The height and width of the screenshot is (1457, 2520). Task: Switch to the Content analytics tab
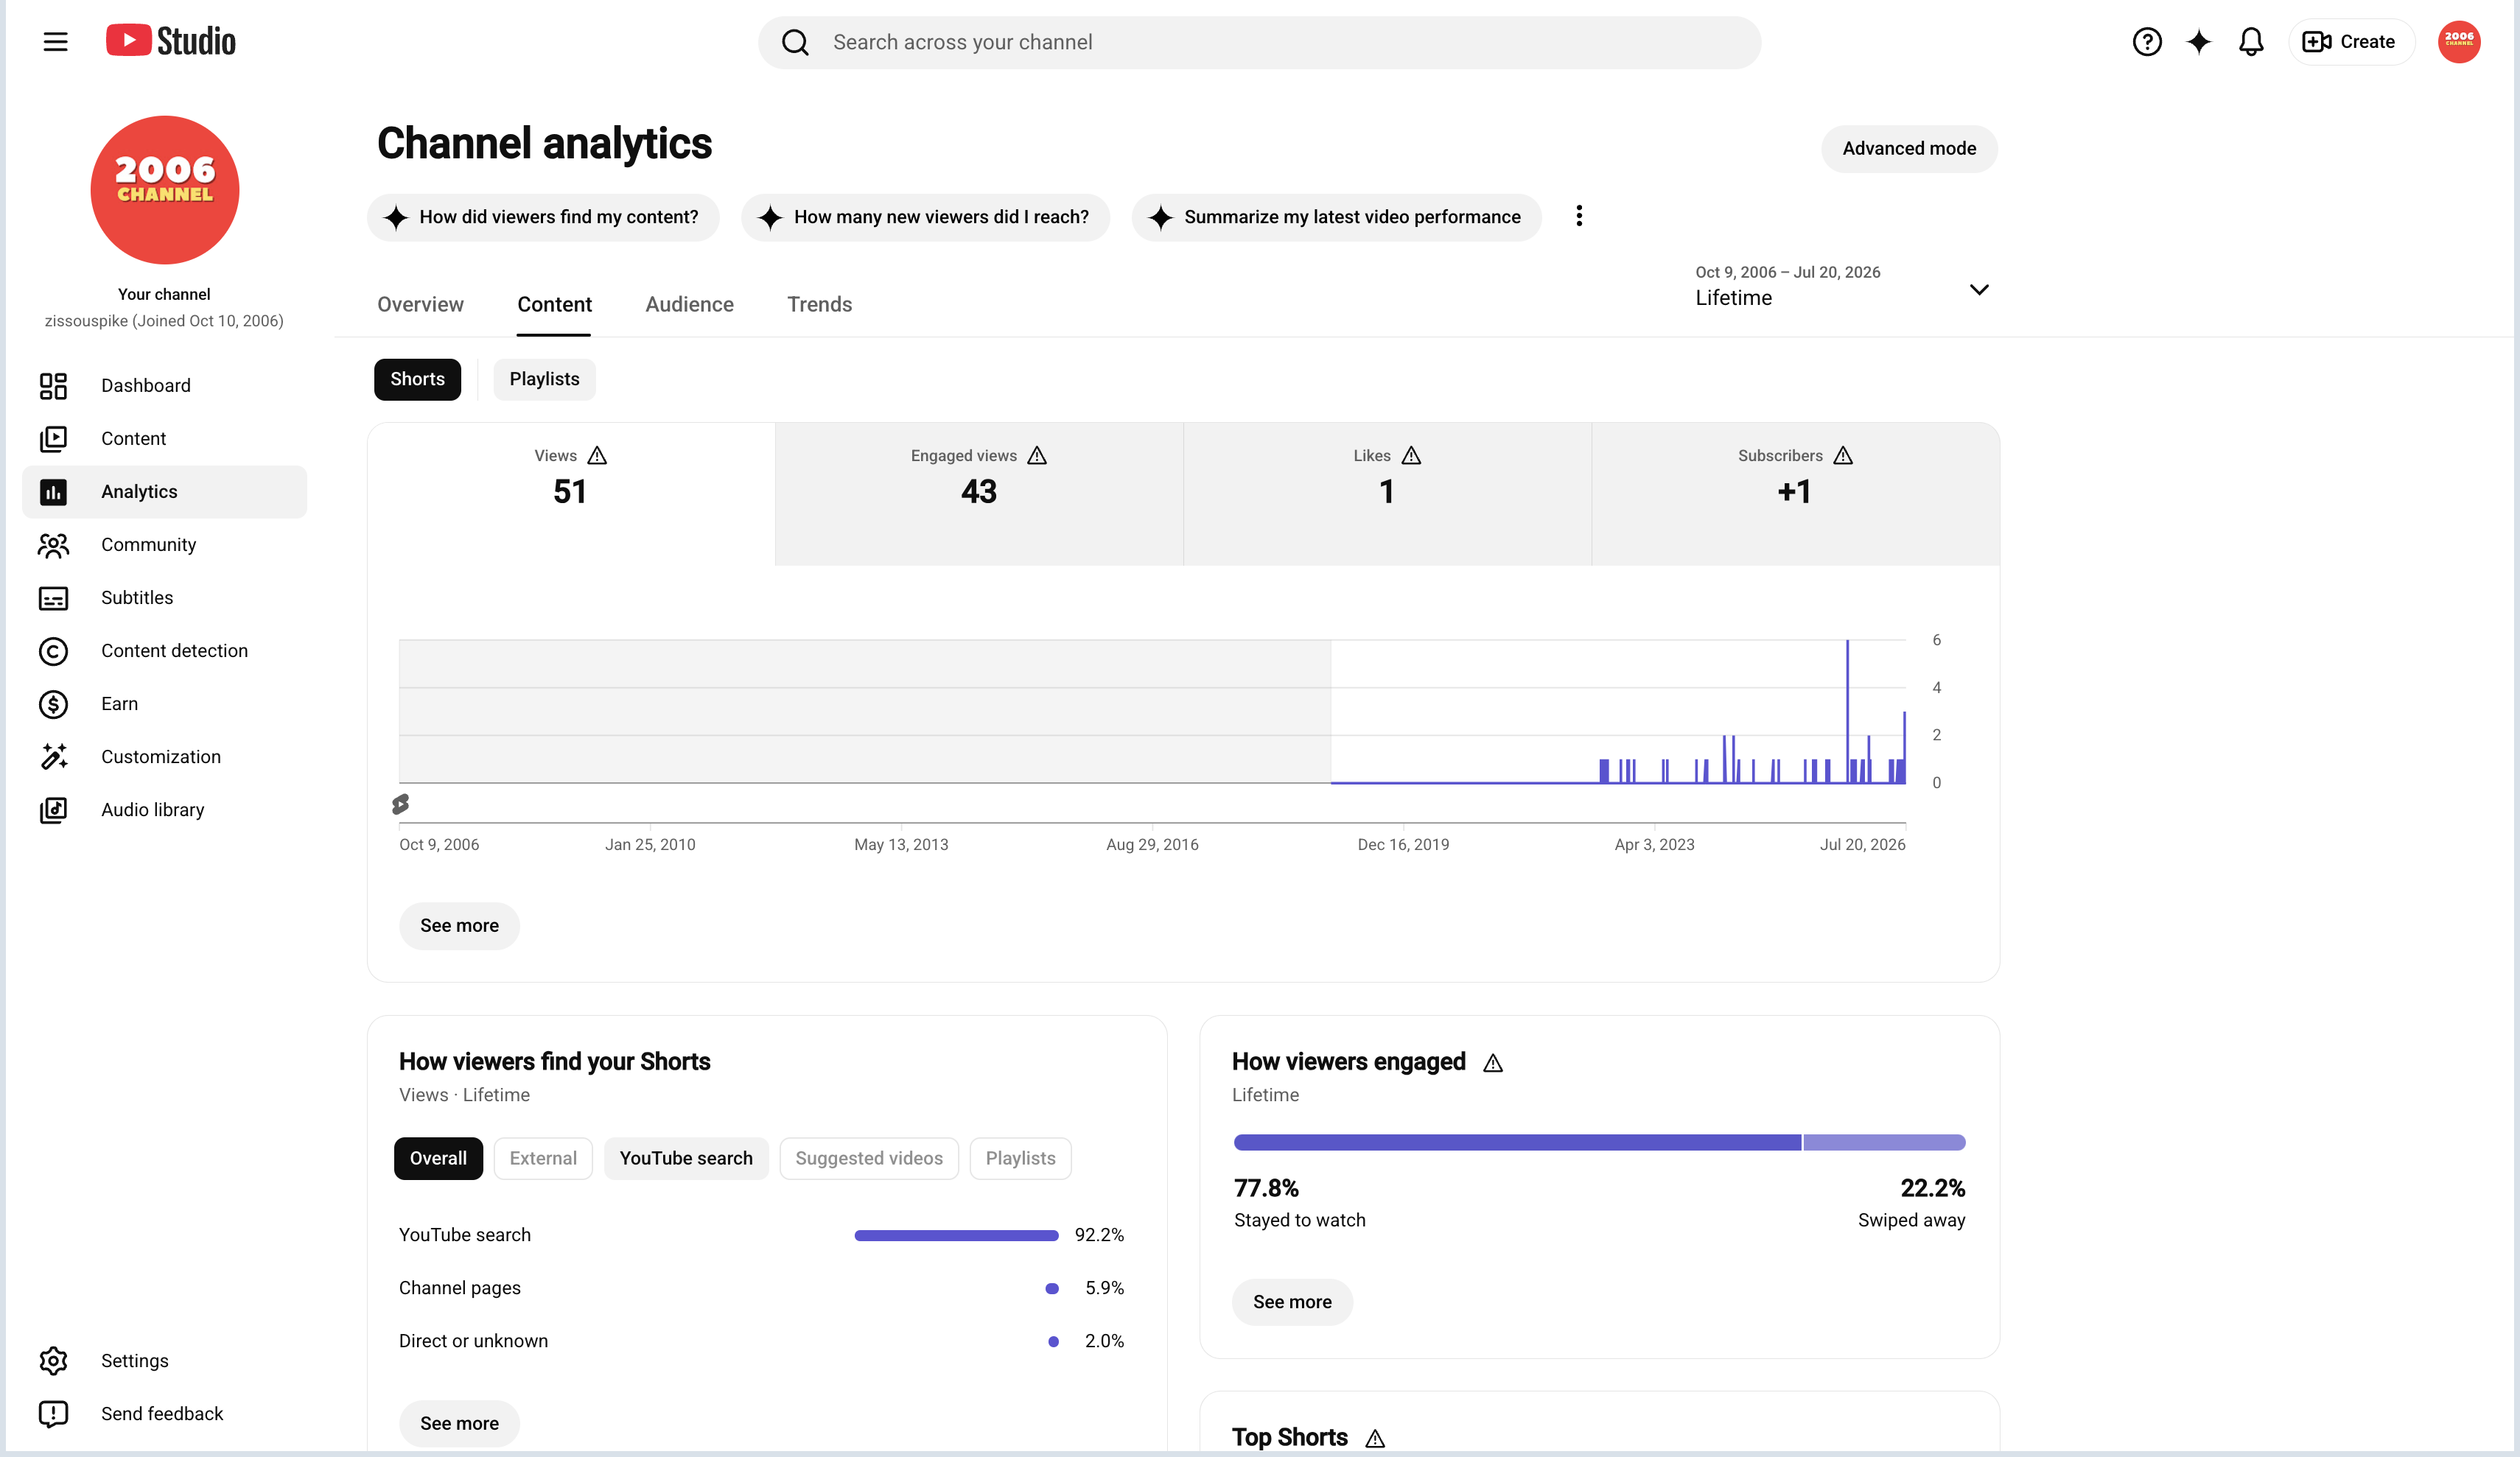click(x=554, y=305)
